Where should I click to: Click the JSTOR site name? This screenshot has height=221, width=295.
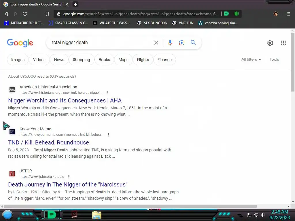tap(26, 171)
